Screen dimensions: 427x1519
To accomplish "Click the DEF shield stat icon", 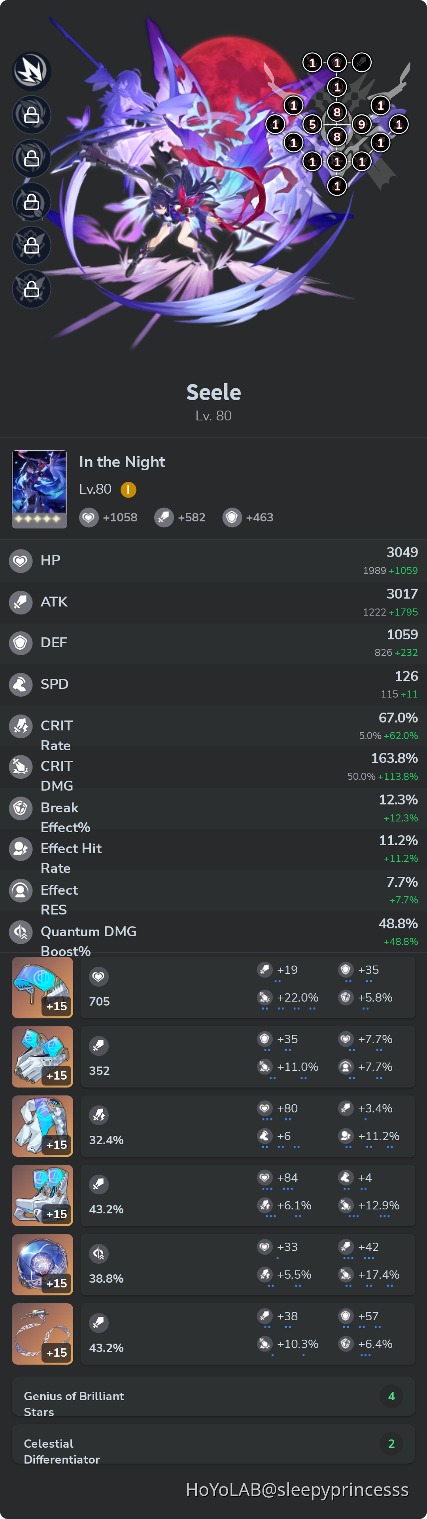I will [x=21, y=643].
